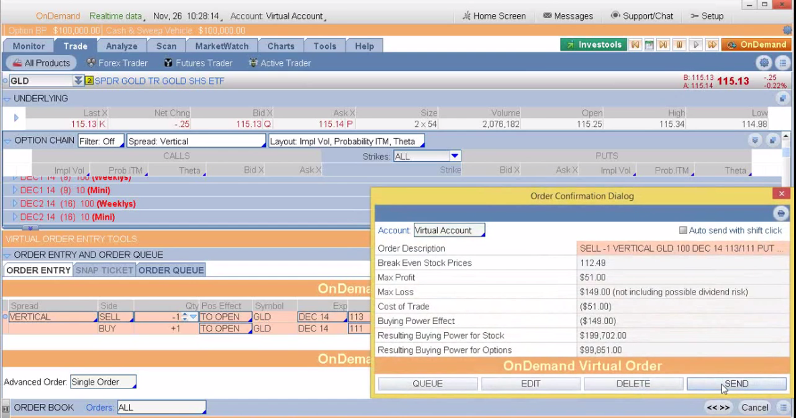Open Forex Trader

(118, 63)
